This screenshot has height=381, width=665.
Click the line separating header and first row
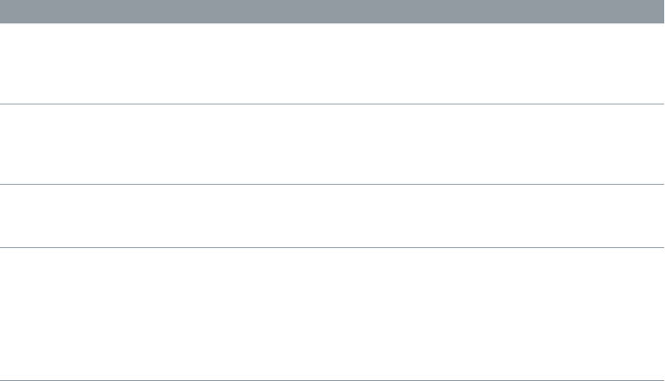point(332,23)
